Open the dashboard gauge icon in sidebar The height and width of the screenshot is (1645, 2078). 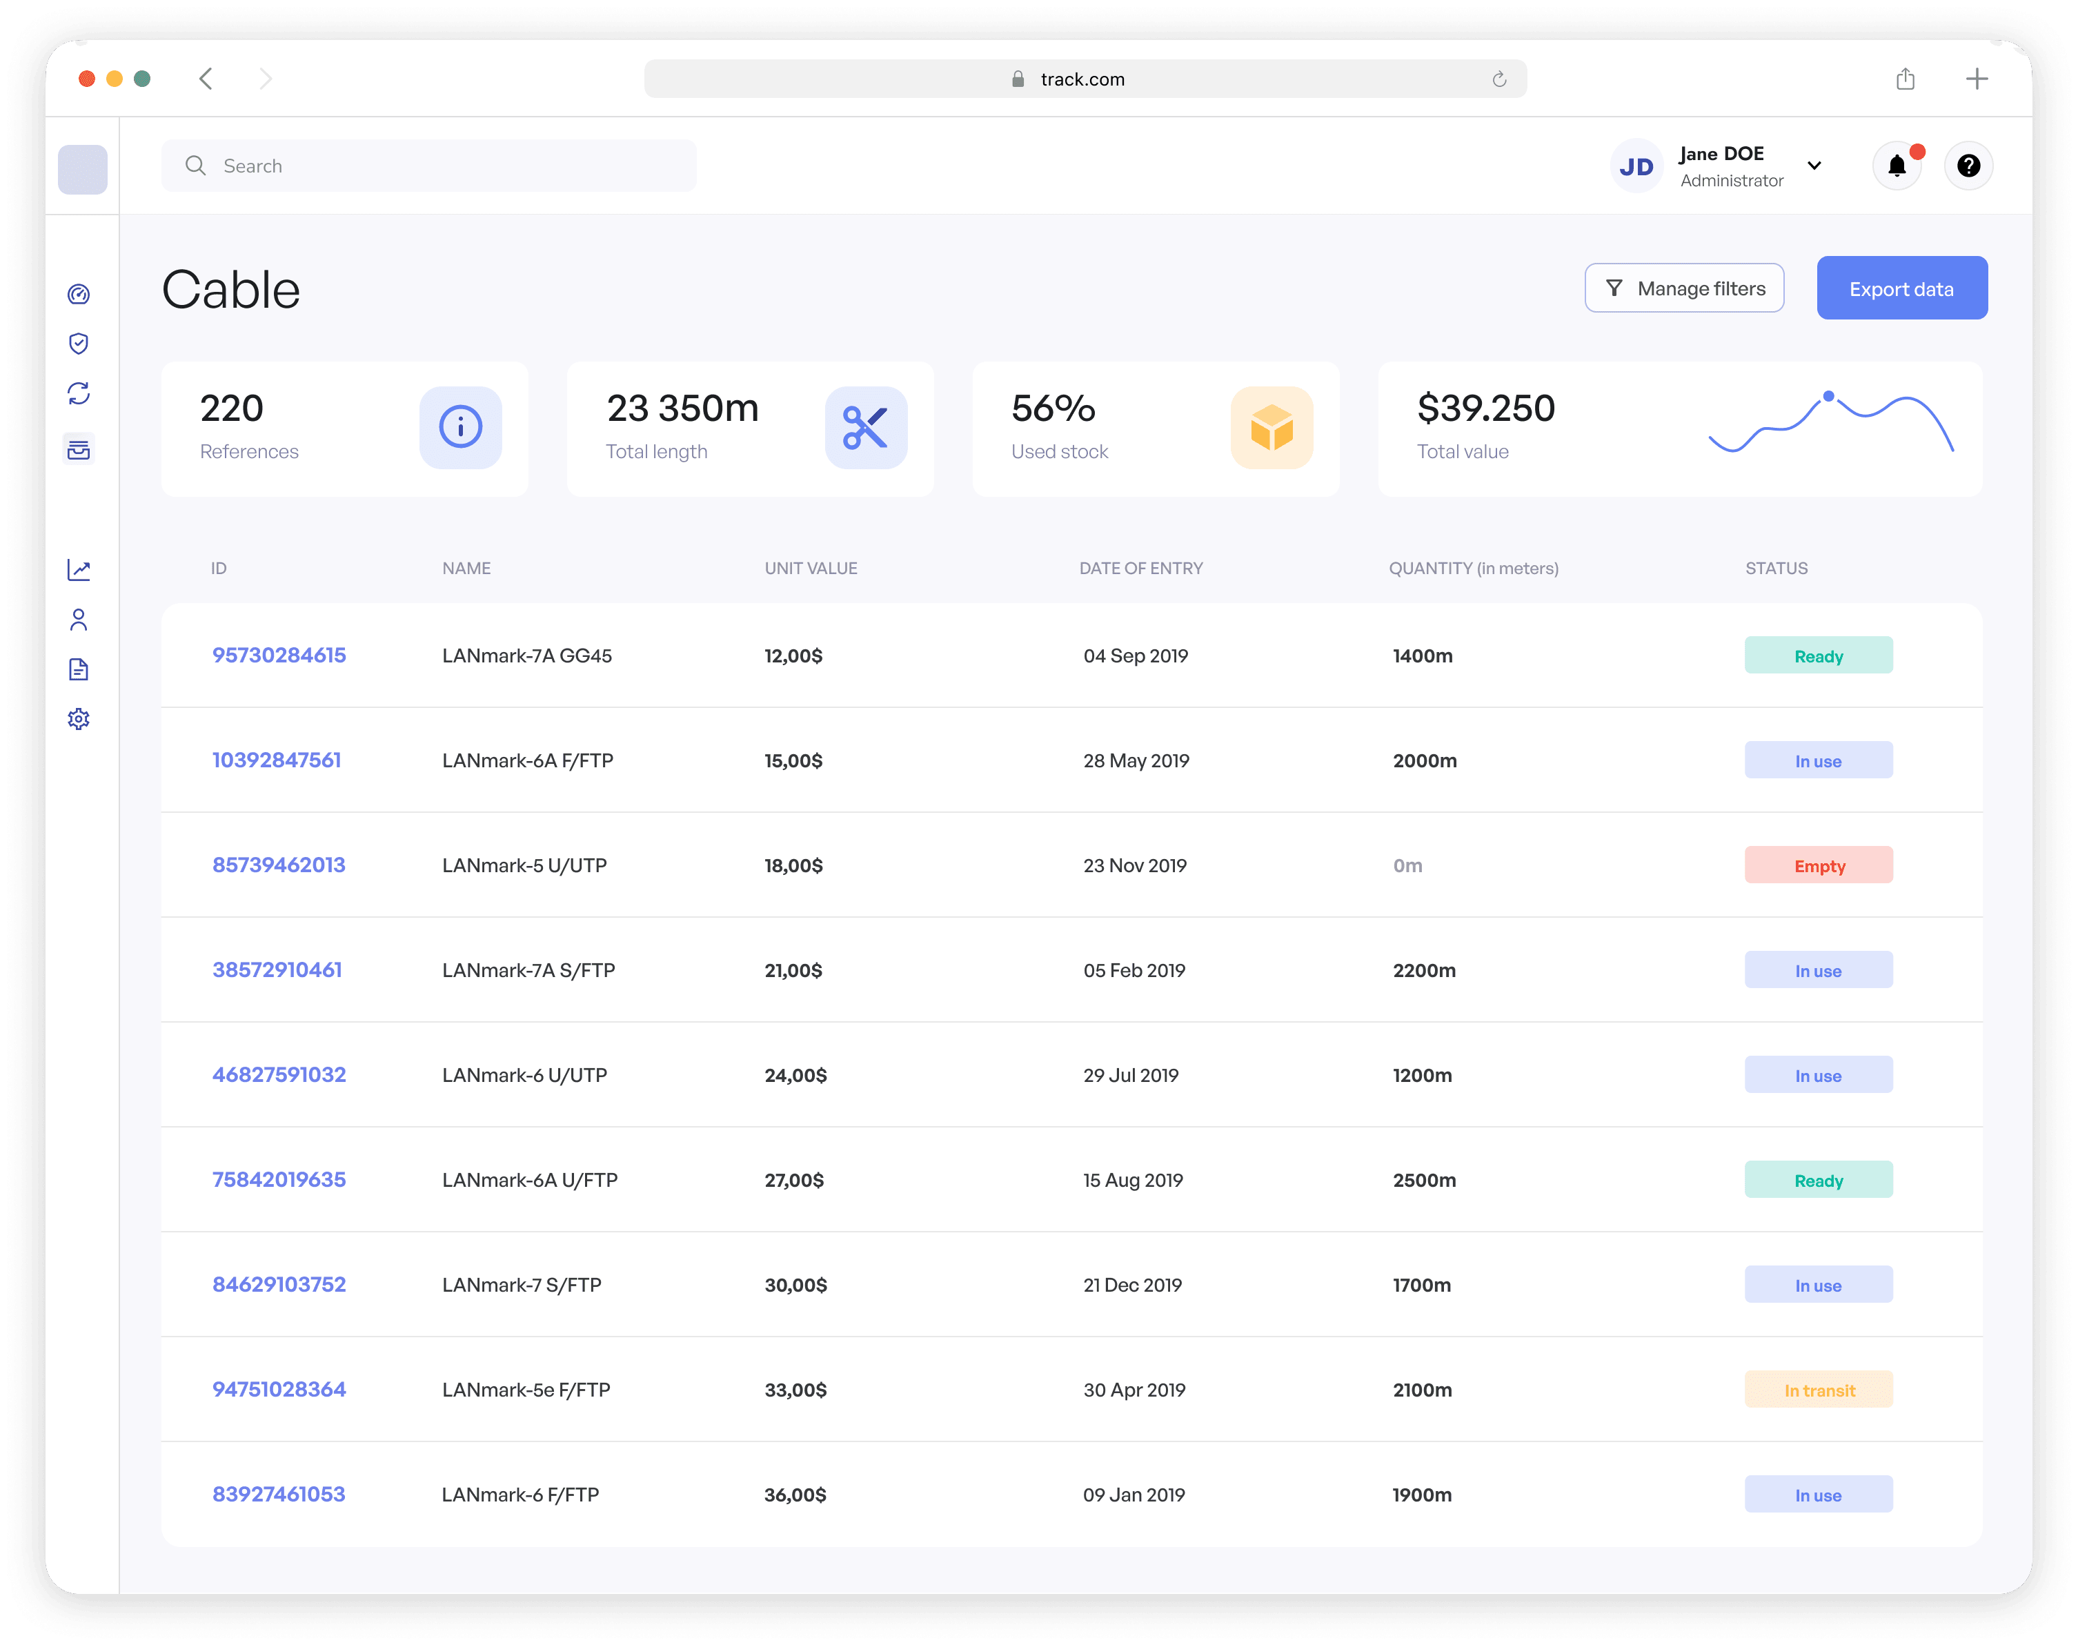point(79,294)
